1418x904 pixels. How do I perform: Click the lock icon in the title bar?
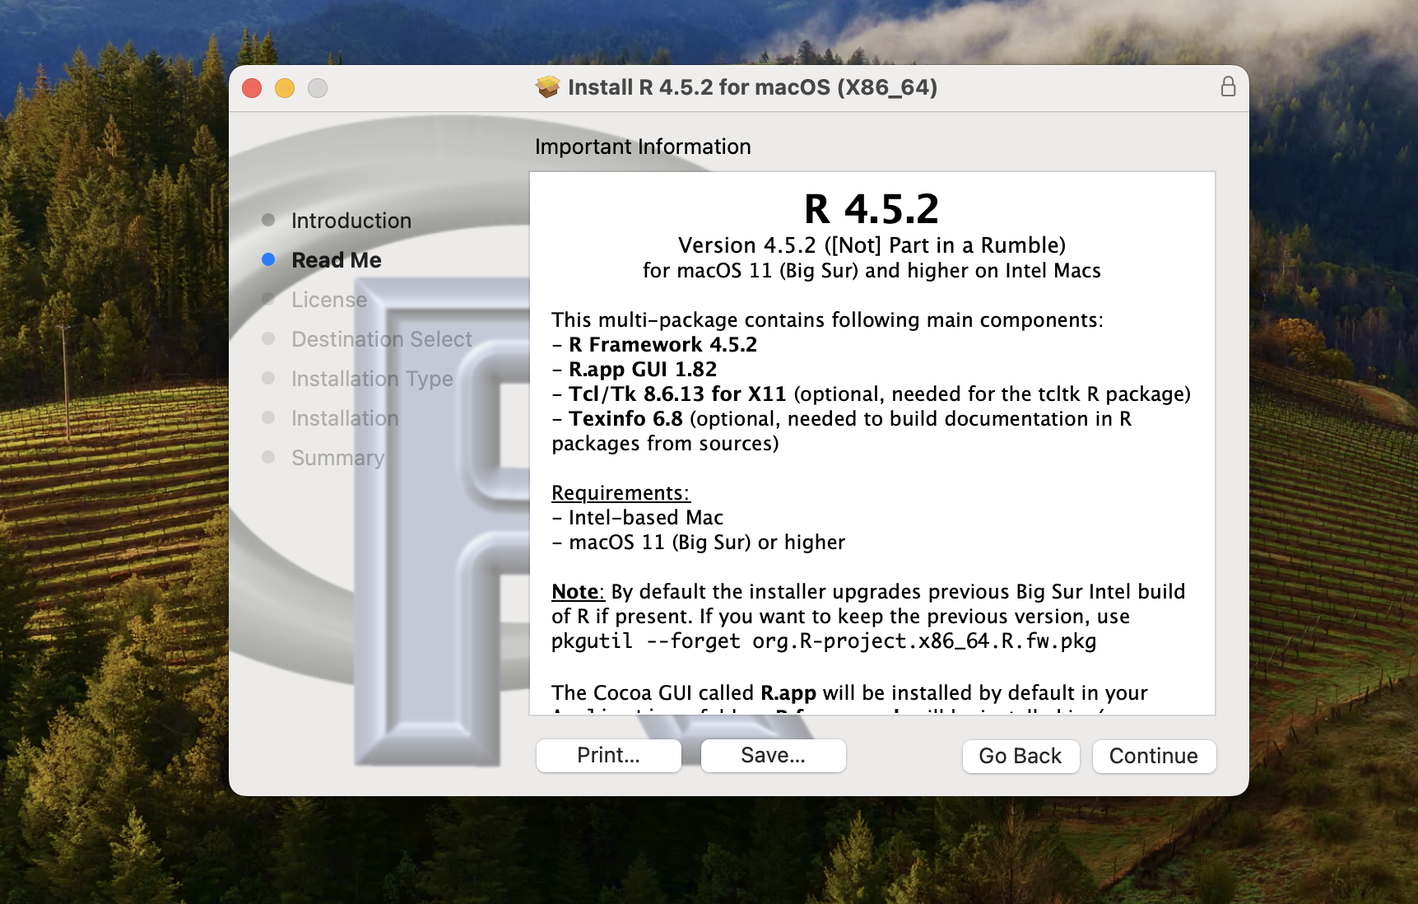click(1227, 87)
